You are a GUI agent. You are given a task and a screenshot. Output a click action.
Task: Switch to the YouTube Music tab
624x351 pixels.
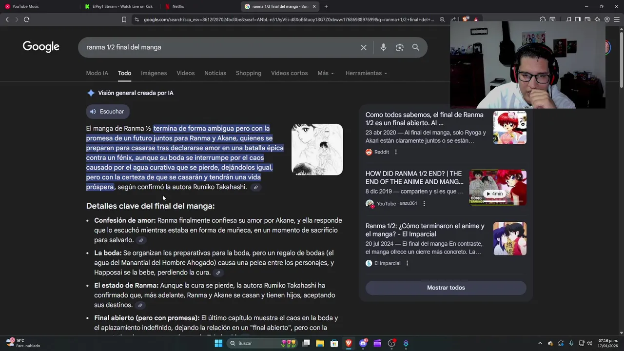(39, 6)
